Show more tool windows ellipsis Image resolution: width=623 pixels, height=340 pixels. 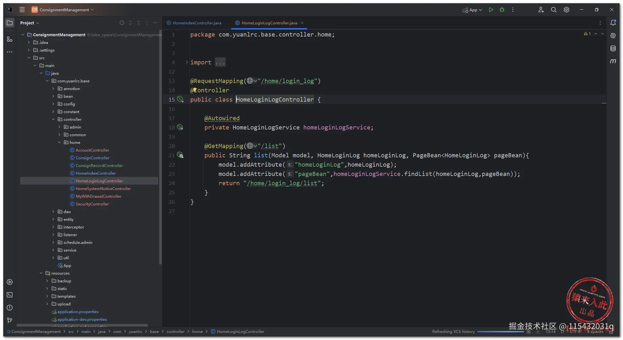10,52
